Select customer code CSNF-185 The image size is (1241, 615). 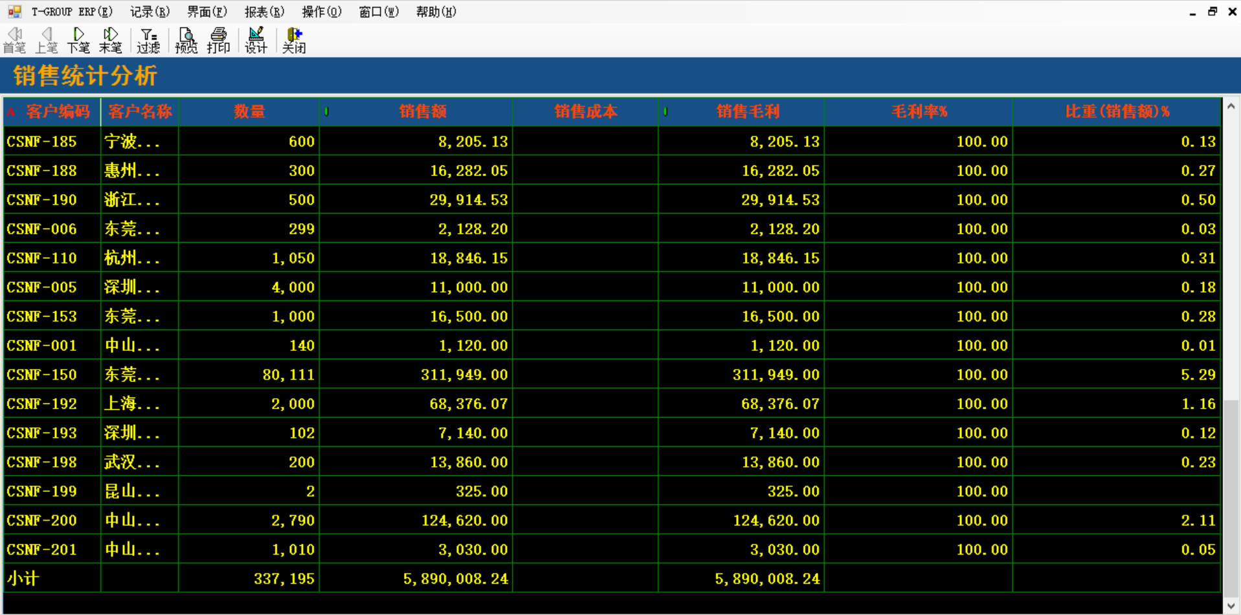[41, 142]
